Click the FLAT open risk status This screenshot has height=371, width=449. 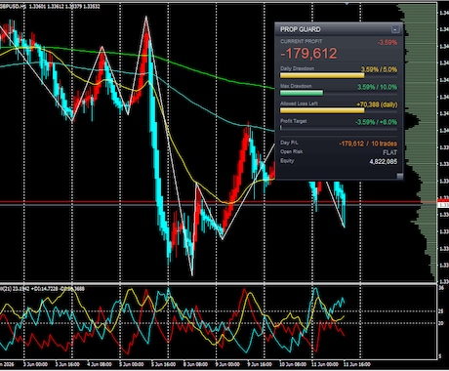click(389, 152)
